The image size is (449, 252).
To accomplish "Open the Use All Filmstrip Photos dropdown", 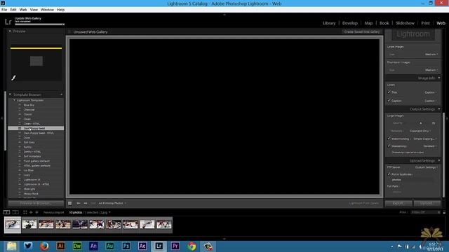I will (112, 203).
